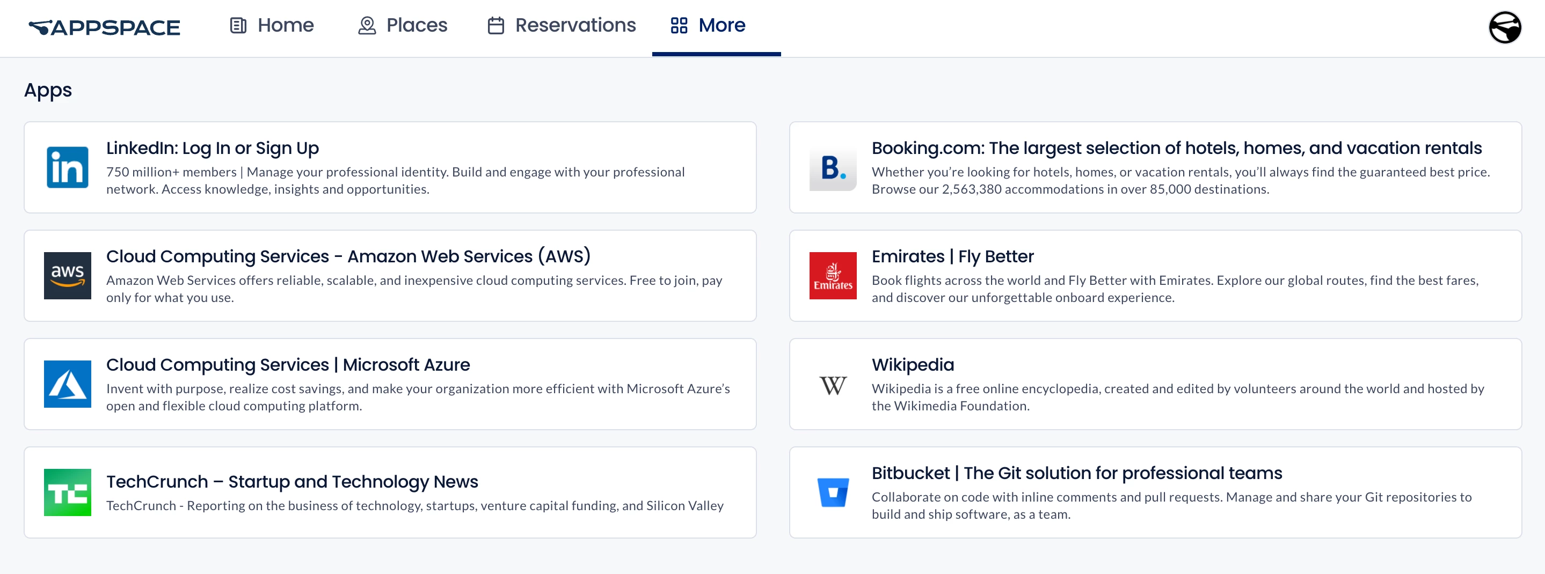Open LinkedIn: Log In or Sign Up title

pos(213,148)
